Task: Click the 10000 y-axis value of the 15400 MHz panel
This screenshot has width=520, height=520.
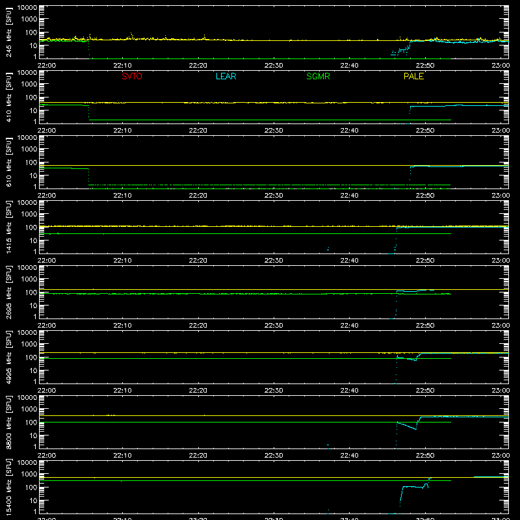Action: click(x=27, y=463)
